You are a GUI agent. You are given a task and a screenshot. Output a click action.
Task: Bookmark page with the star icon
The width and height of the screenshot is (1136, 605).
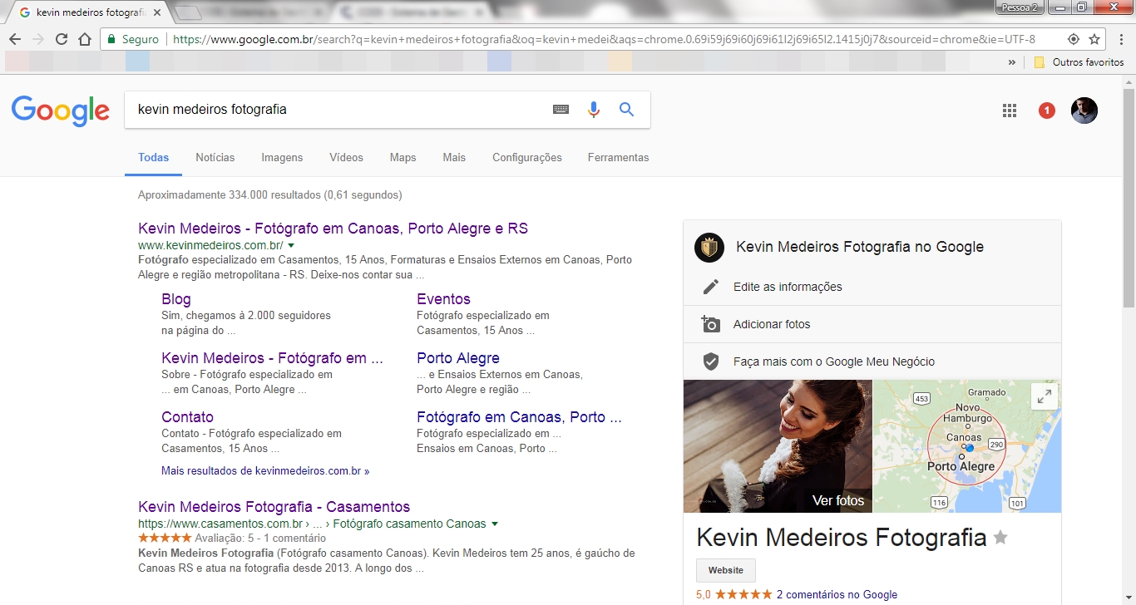click(x=1094, y=39)
